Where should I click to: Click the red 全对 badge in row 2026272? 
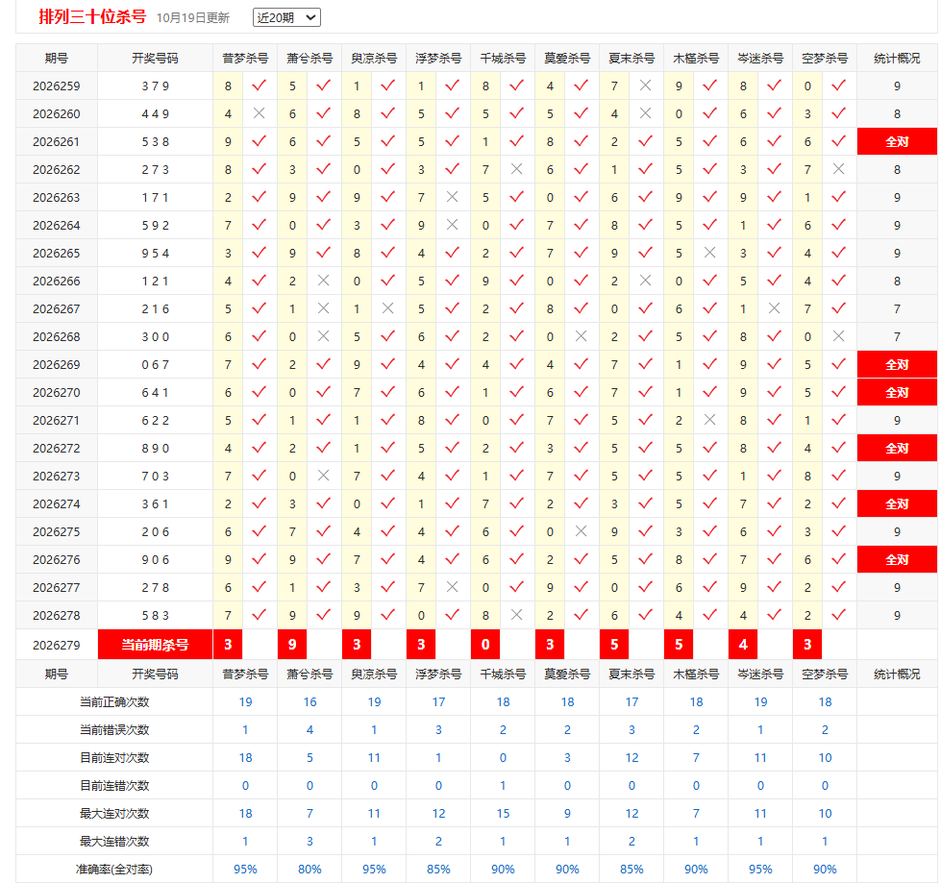[x=897, y=448]
